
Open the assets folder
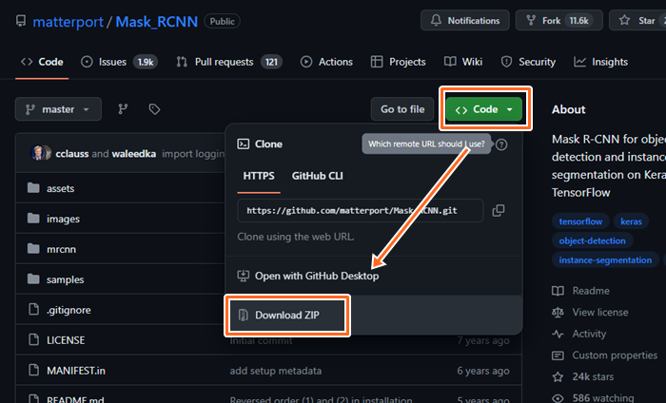click(60, 188)
